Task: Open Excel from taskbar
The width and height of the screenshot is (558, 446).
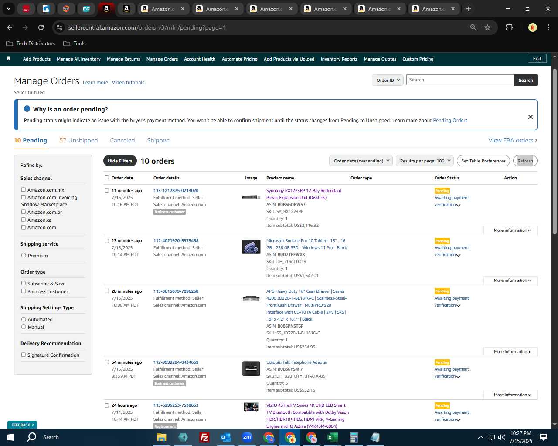Action: coord(332,437)
